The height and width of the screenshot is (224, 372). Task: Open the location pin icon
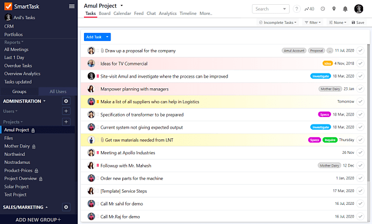coord(334,9)
